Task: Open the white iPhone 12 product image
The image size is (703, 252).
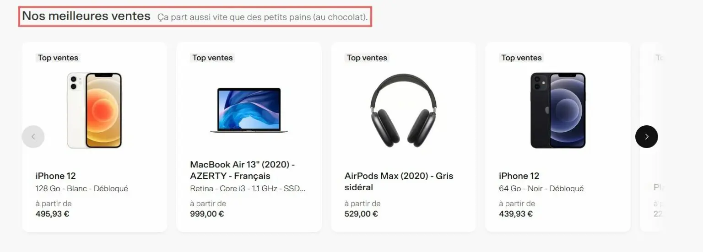Action: pos(94,110)
